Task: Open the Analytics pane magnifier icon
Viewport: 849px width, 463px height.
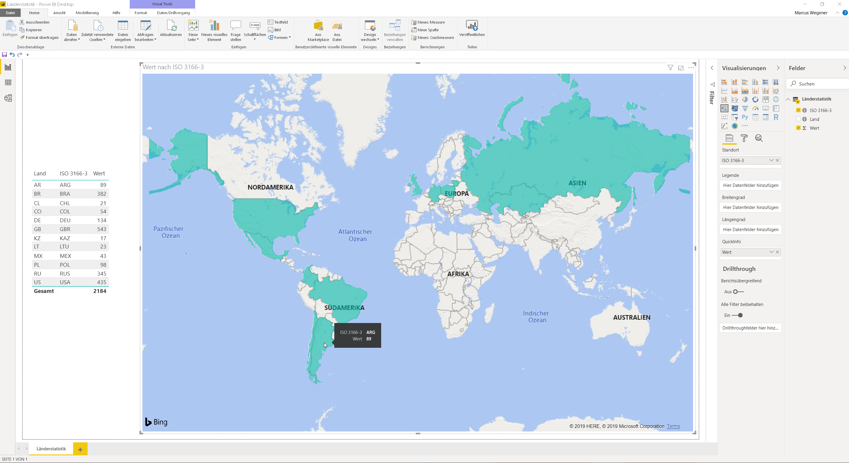Action: tap(759, 138)
